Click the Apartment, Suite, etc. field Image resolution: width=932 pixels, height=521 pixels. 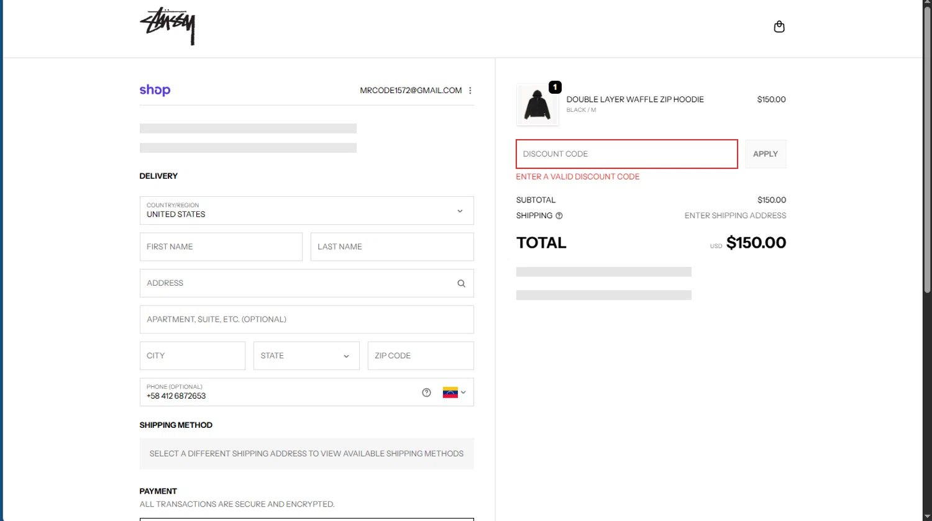(x=307, y=319)
